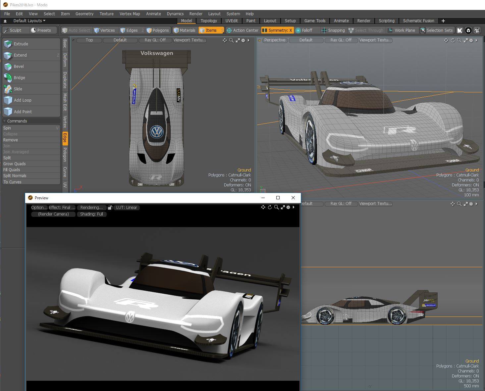Viewport: 485px width, 391px height.
Task: Open LUT: Linear dropdown in Preview
Action: [x=127, y=208]
